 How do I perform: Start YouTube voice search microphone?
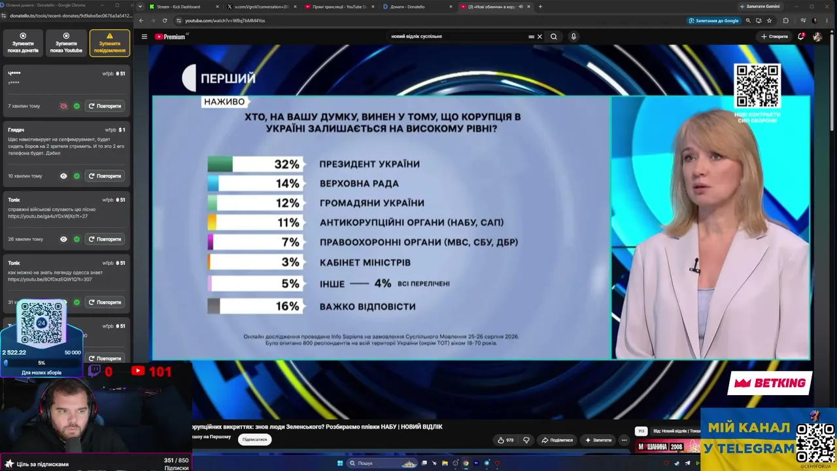[573, 37]
